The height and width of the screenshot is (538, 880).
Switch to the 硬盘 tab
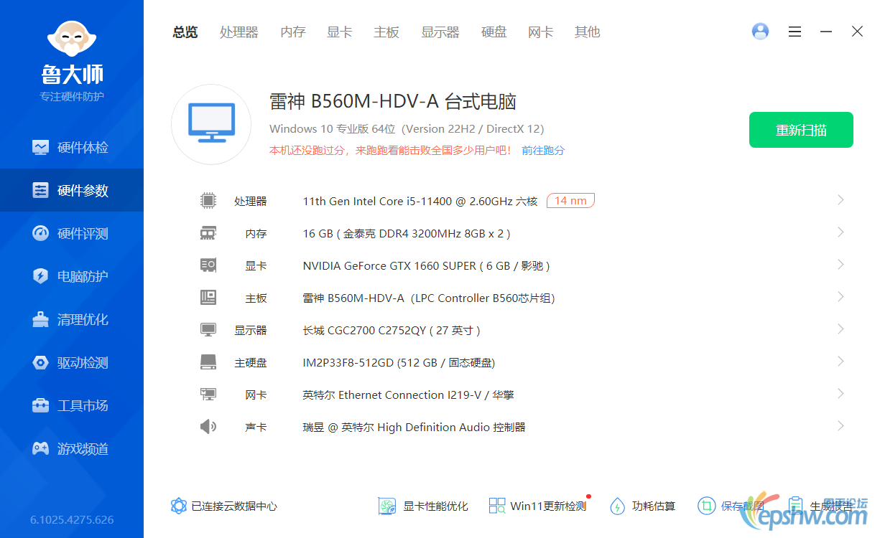(x=494, y=32)
